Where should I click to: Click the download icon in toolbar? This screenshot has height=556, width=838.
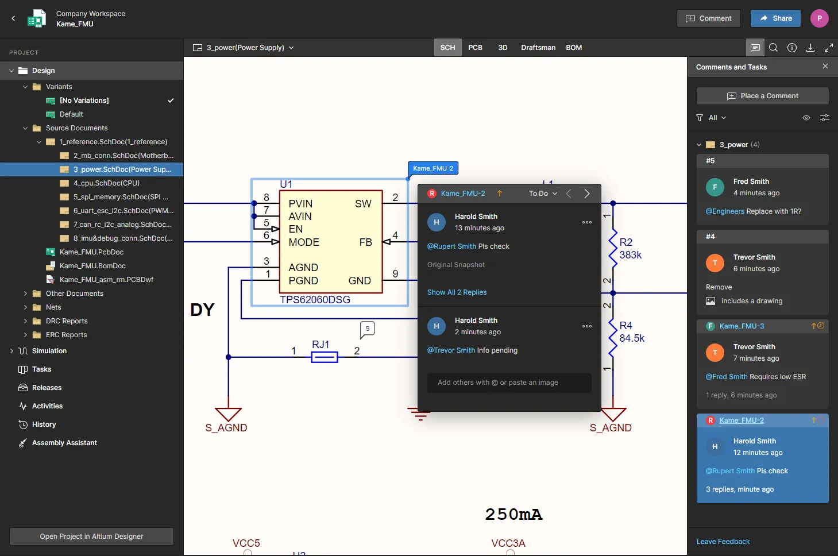(810, 48)
